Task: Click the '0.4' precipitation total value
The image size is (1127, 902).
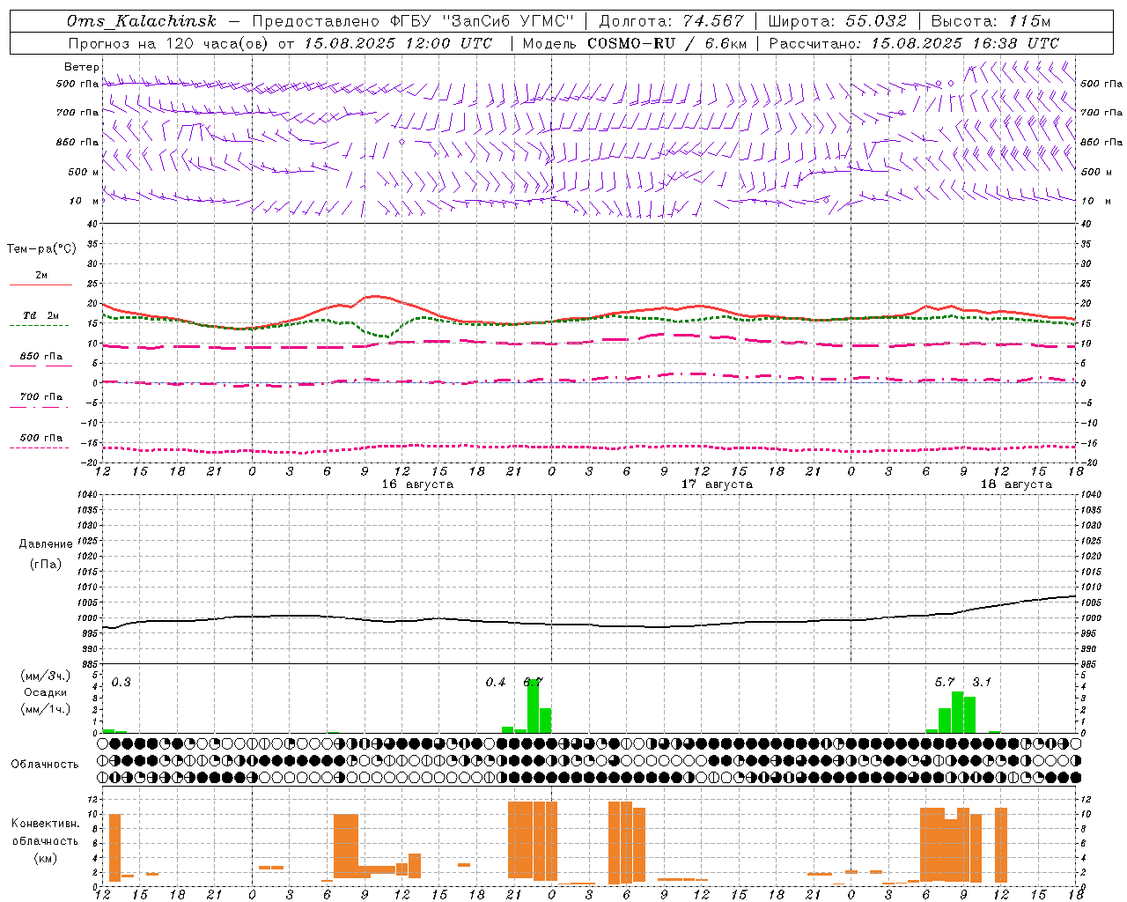Action: (496, 682)
